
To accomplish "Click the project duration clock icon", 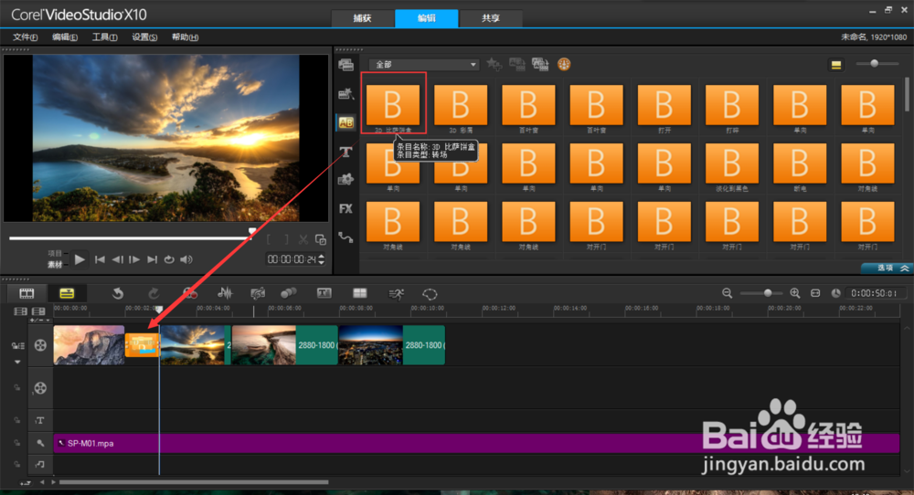I will 836,293.
